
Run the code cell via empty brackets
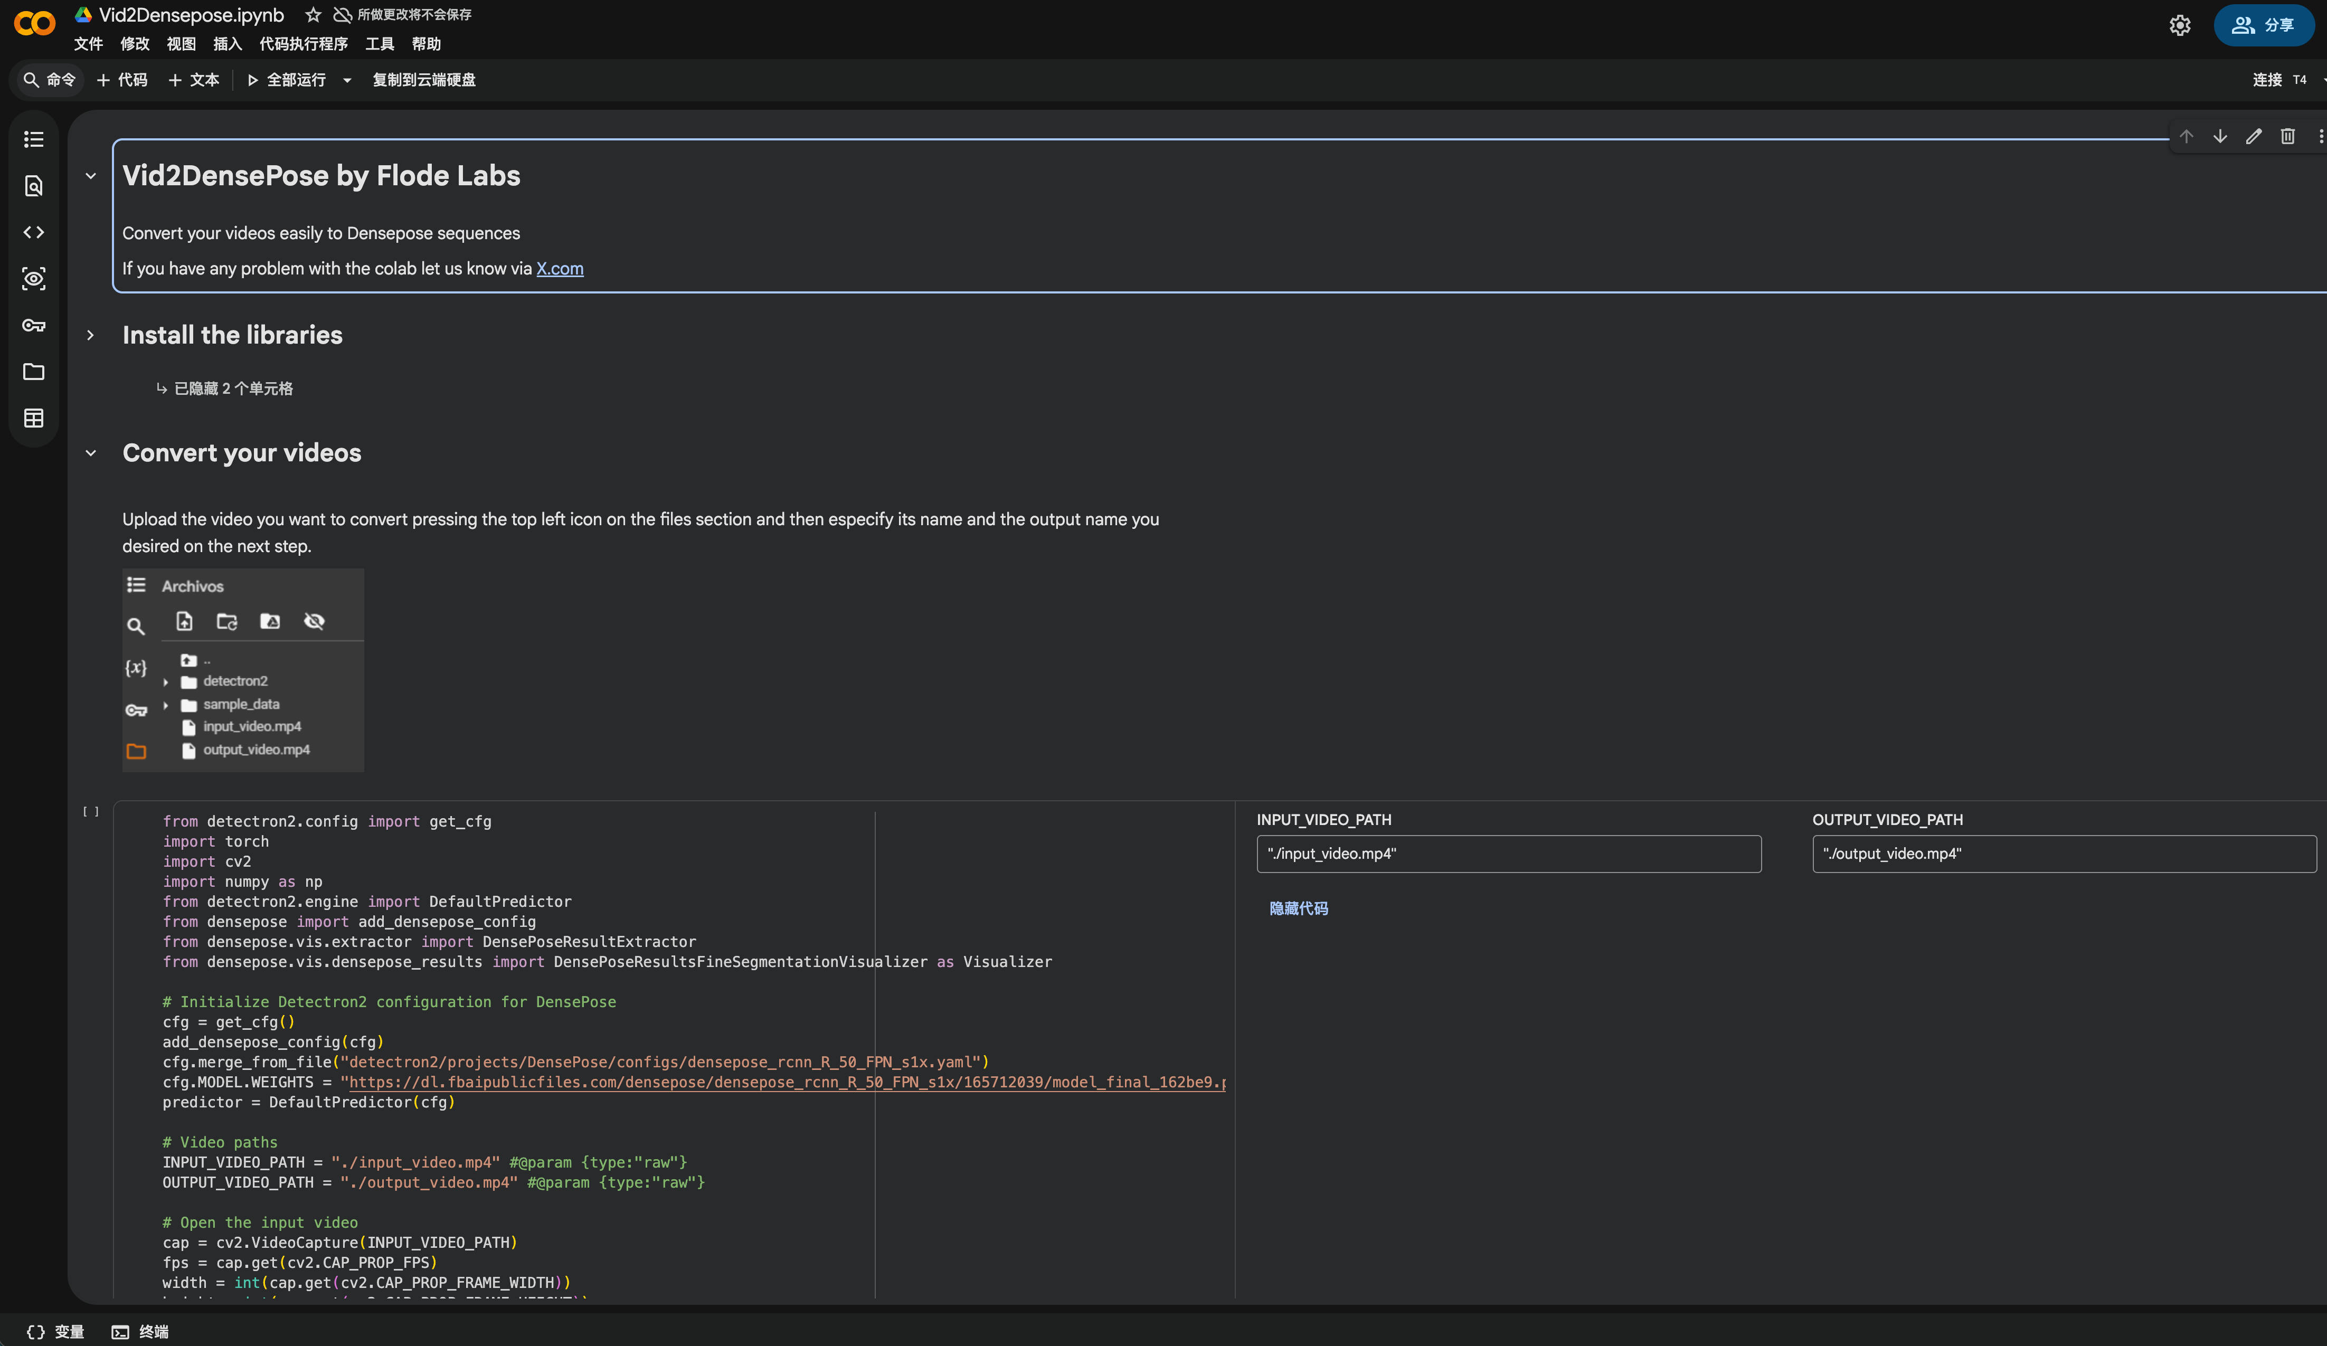click(90, 812)
